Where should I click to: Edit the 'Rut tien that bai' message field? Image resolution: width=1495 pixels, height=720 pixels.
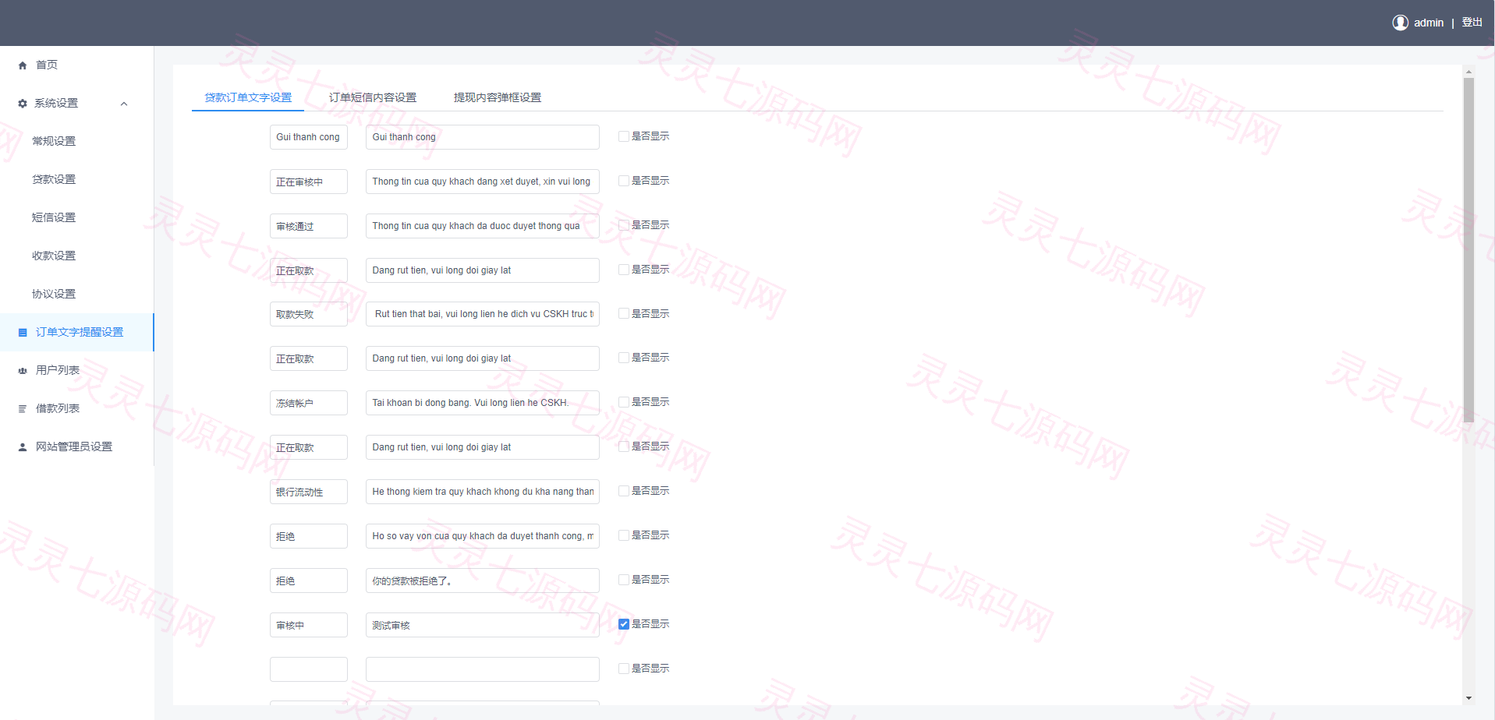[483, 314]
